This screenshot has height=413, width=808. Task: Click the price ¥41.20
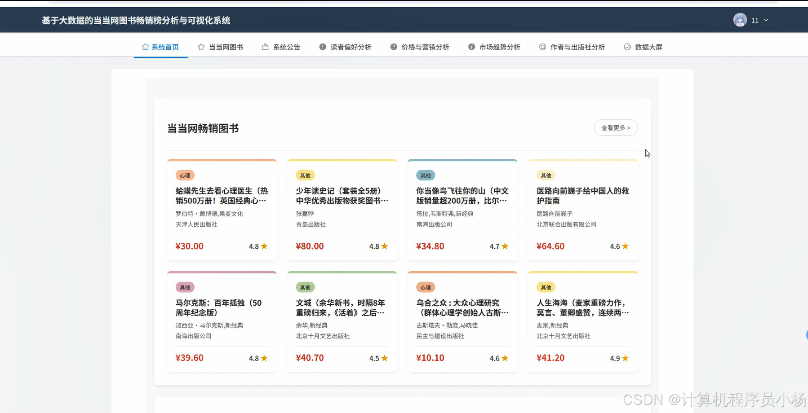point(551,358)
